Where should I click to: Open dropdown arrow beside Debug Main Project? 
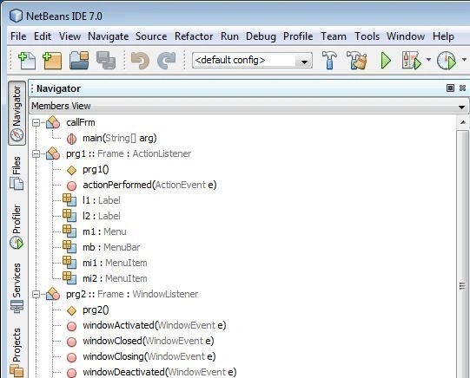click(428, 60)
